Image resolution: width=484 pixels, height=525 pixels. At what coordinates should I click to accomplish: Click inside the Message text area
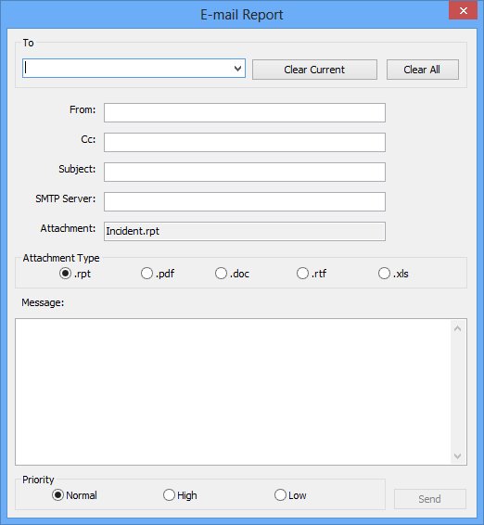click(233, 391)
